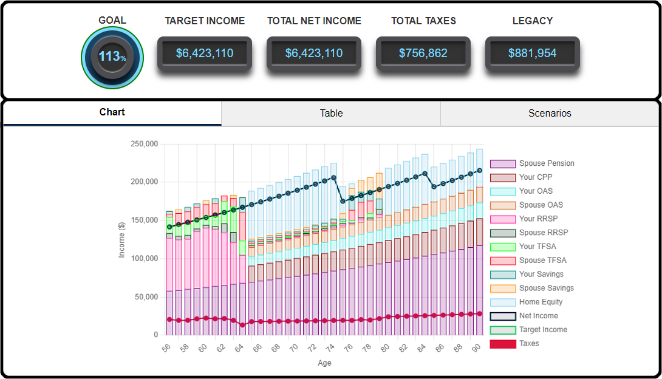Click the Total Taxes value box
The height and width of the screenshot is (379, 662).
pyautogui.click(x=423, y=53)
